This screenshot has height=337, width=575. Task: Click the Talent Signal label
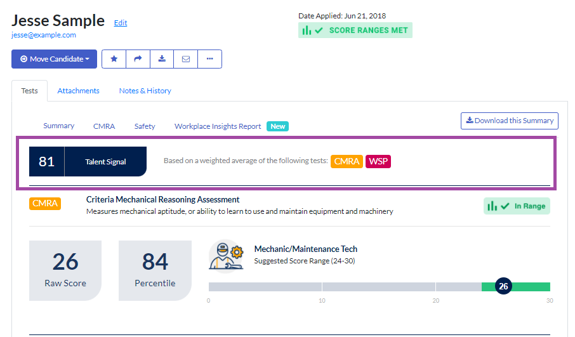pos(105,162)
